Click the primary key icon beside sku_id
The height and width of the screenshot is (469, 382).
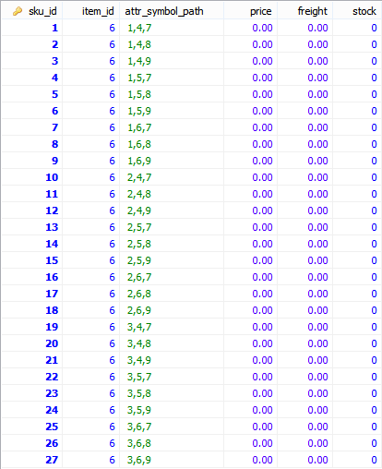(18, 11)
